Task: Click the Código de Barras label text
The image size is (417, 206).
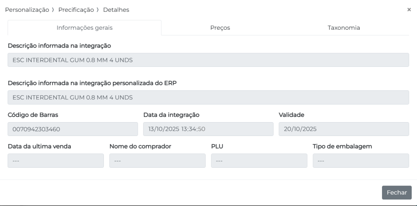Action: [x=33, y=115]
